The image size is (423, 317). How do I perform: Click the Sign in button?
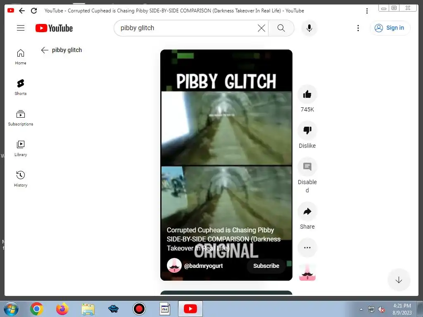(x=390, y=28)
